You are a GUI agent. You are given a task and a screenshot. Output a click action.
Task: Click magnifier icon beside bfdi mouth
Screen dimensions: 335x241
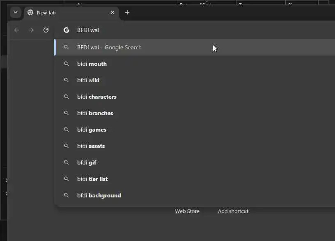[67, 64]
